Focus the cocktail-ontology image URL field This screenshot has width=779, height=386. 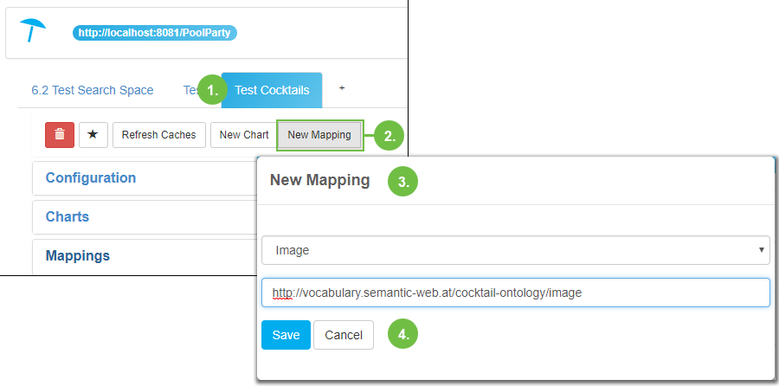pyautogui.click(x=516, y=293)
